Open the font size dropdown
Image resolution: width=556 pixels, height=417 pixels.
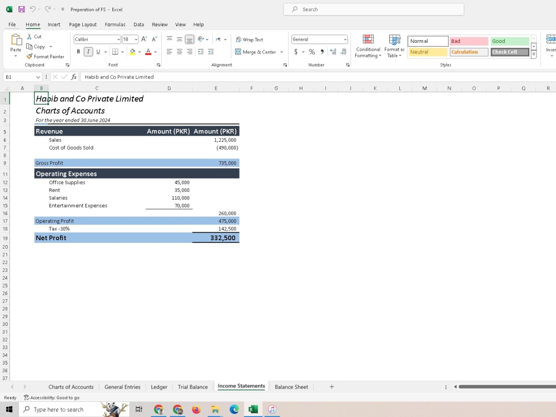(x=136, y=39)
